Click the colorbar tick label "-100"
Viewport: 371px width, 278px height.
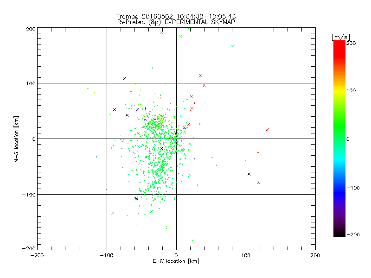point(353,188)
